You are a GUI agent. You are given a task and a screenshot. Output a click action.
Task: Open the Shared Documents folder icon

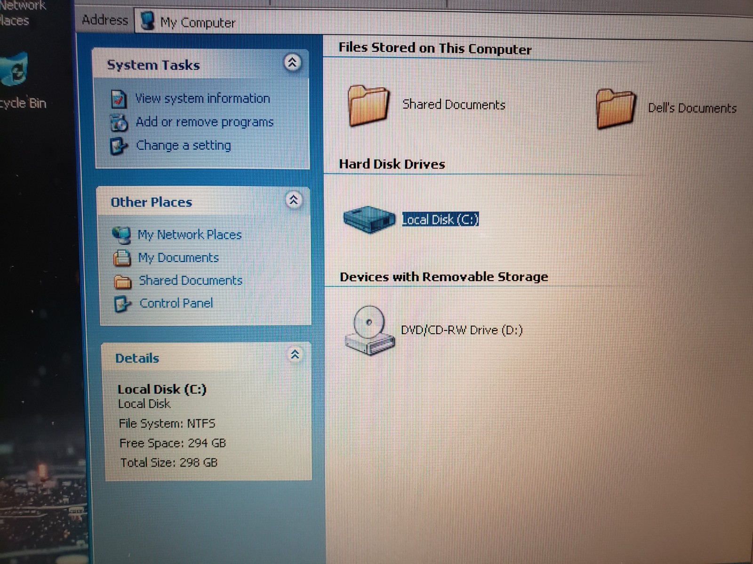pyautogui.click(x=368, y=105)
